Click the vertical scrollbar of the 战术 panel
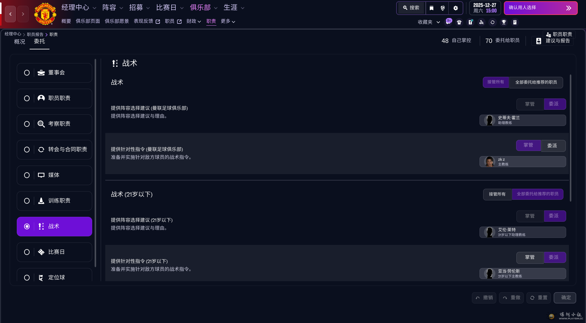This screenshot has width=586, height=323. (570, 137)
